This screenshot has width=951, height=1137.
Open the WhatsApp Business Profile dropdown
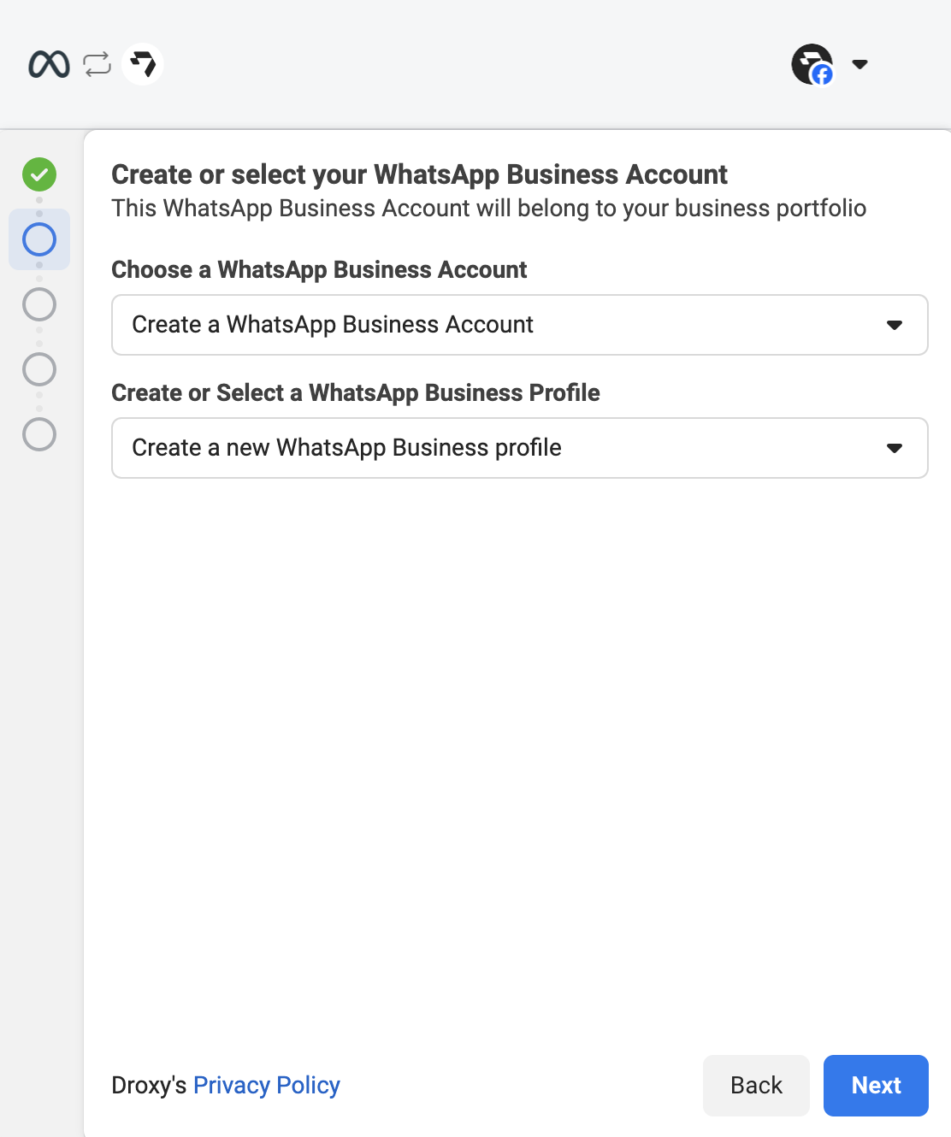(x=519, y=448)
